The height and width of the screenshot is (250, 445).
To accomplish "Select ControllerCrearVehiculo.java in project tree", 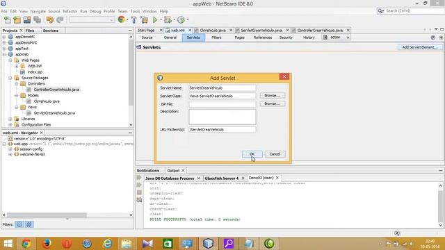I will [x=56, y=90].
